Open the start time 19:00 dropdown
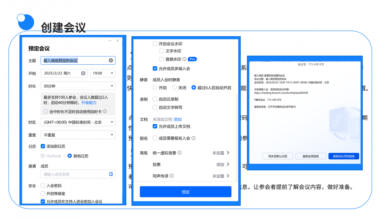This screenshot has height=219, width=390. point(103,73)
